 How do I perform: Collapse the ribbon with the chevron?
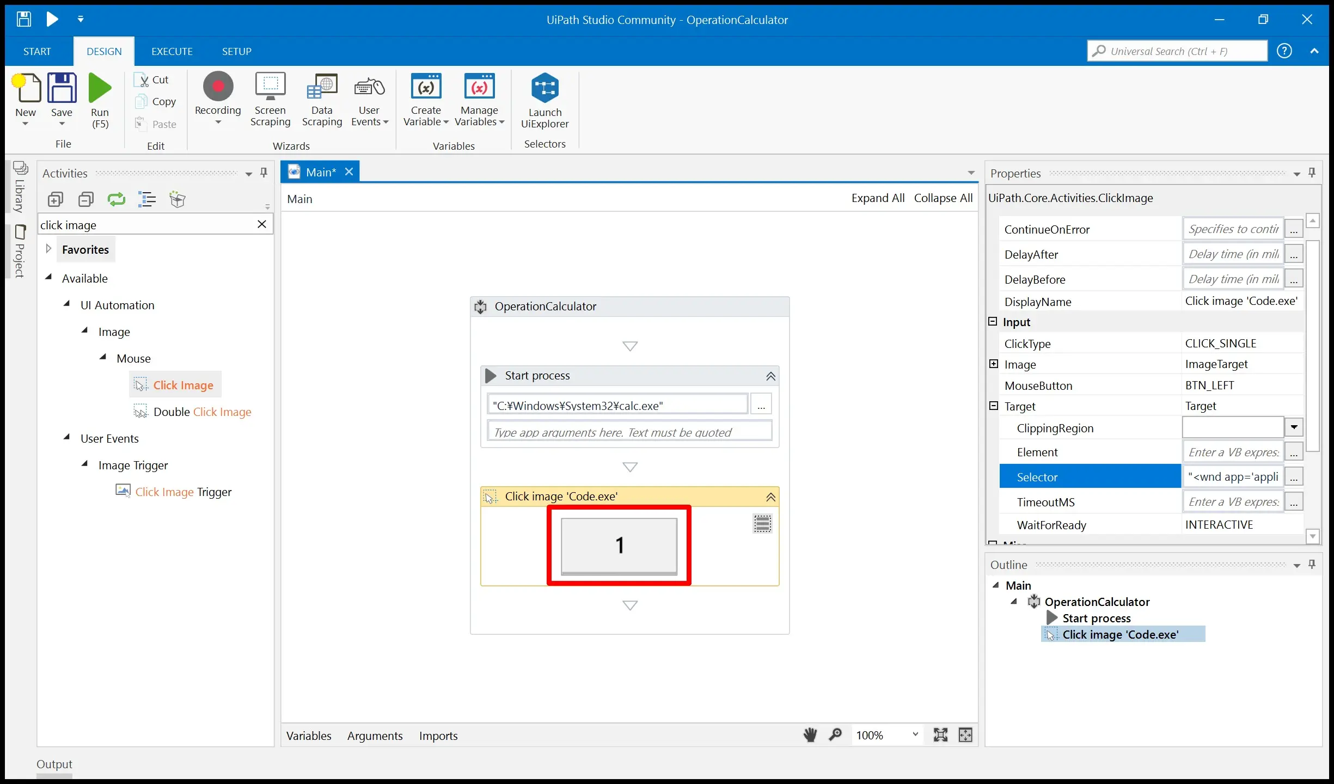tap(1314, 51)
